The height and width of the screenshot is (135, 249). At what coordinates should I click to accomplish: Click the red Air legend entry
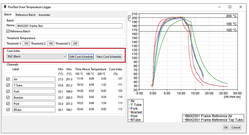point(132,101)
